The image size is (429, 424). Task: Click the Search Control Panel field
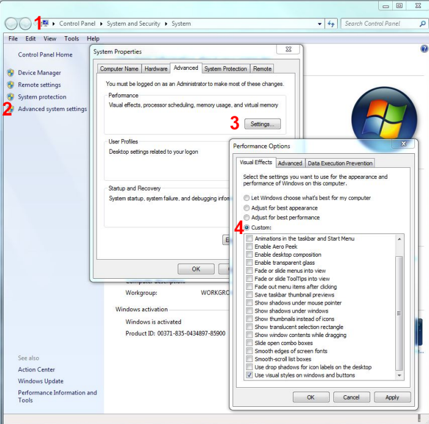pyautogui.click(x=381, y=24)
